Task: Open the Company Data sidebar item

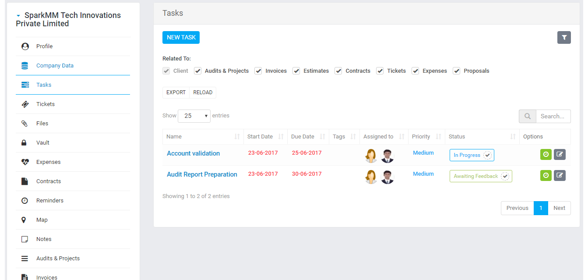Action: coord(55,66)
